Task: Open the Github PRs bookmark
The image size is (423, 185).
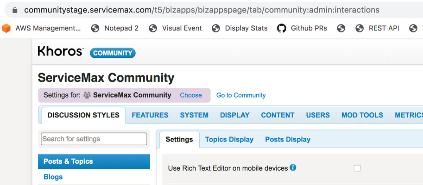Action: [x=302, y=28]
